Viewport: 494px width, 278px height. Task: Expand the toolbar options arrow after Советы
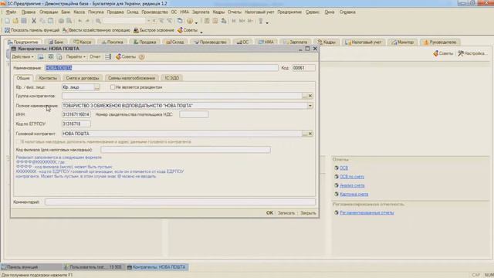(201, 32)
